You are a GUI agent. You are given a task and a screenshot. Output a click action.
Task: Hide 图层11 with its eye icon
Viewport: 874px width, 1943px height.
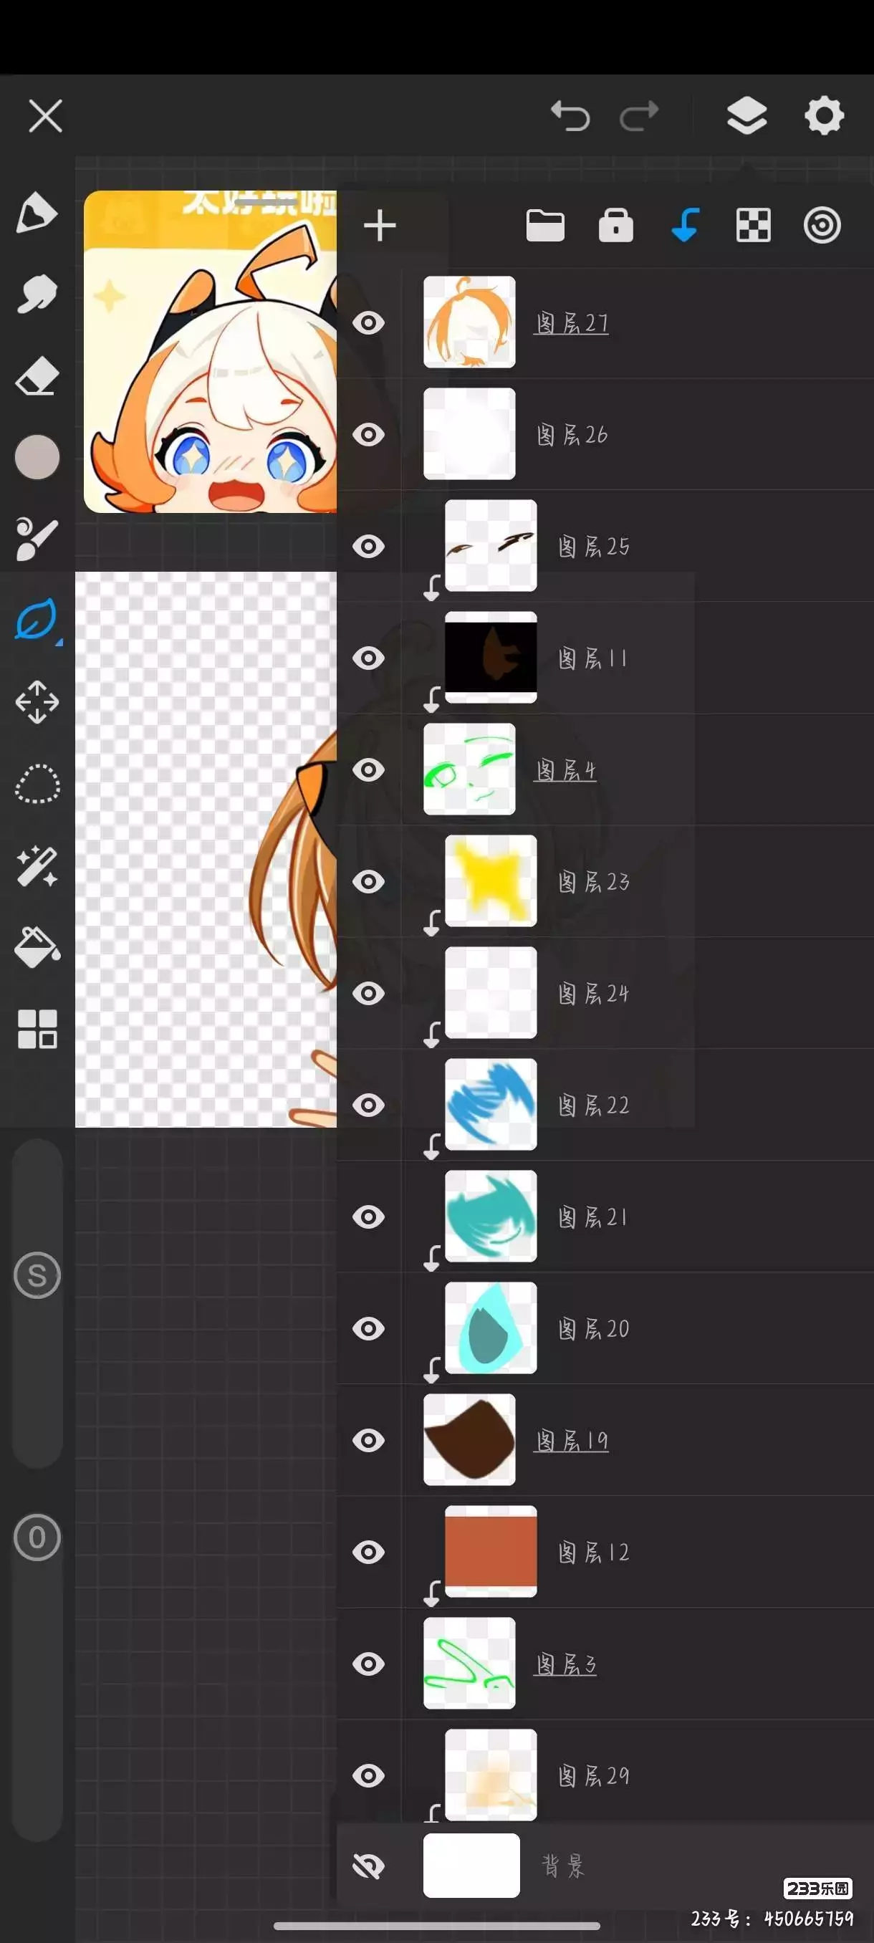click(x=369, y=658)
